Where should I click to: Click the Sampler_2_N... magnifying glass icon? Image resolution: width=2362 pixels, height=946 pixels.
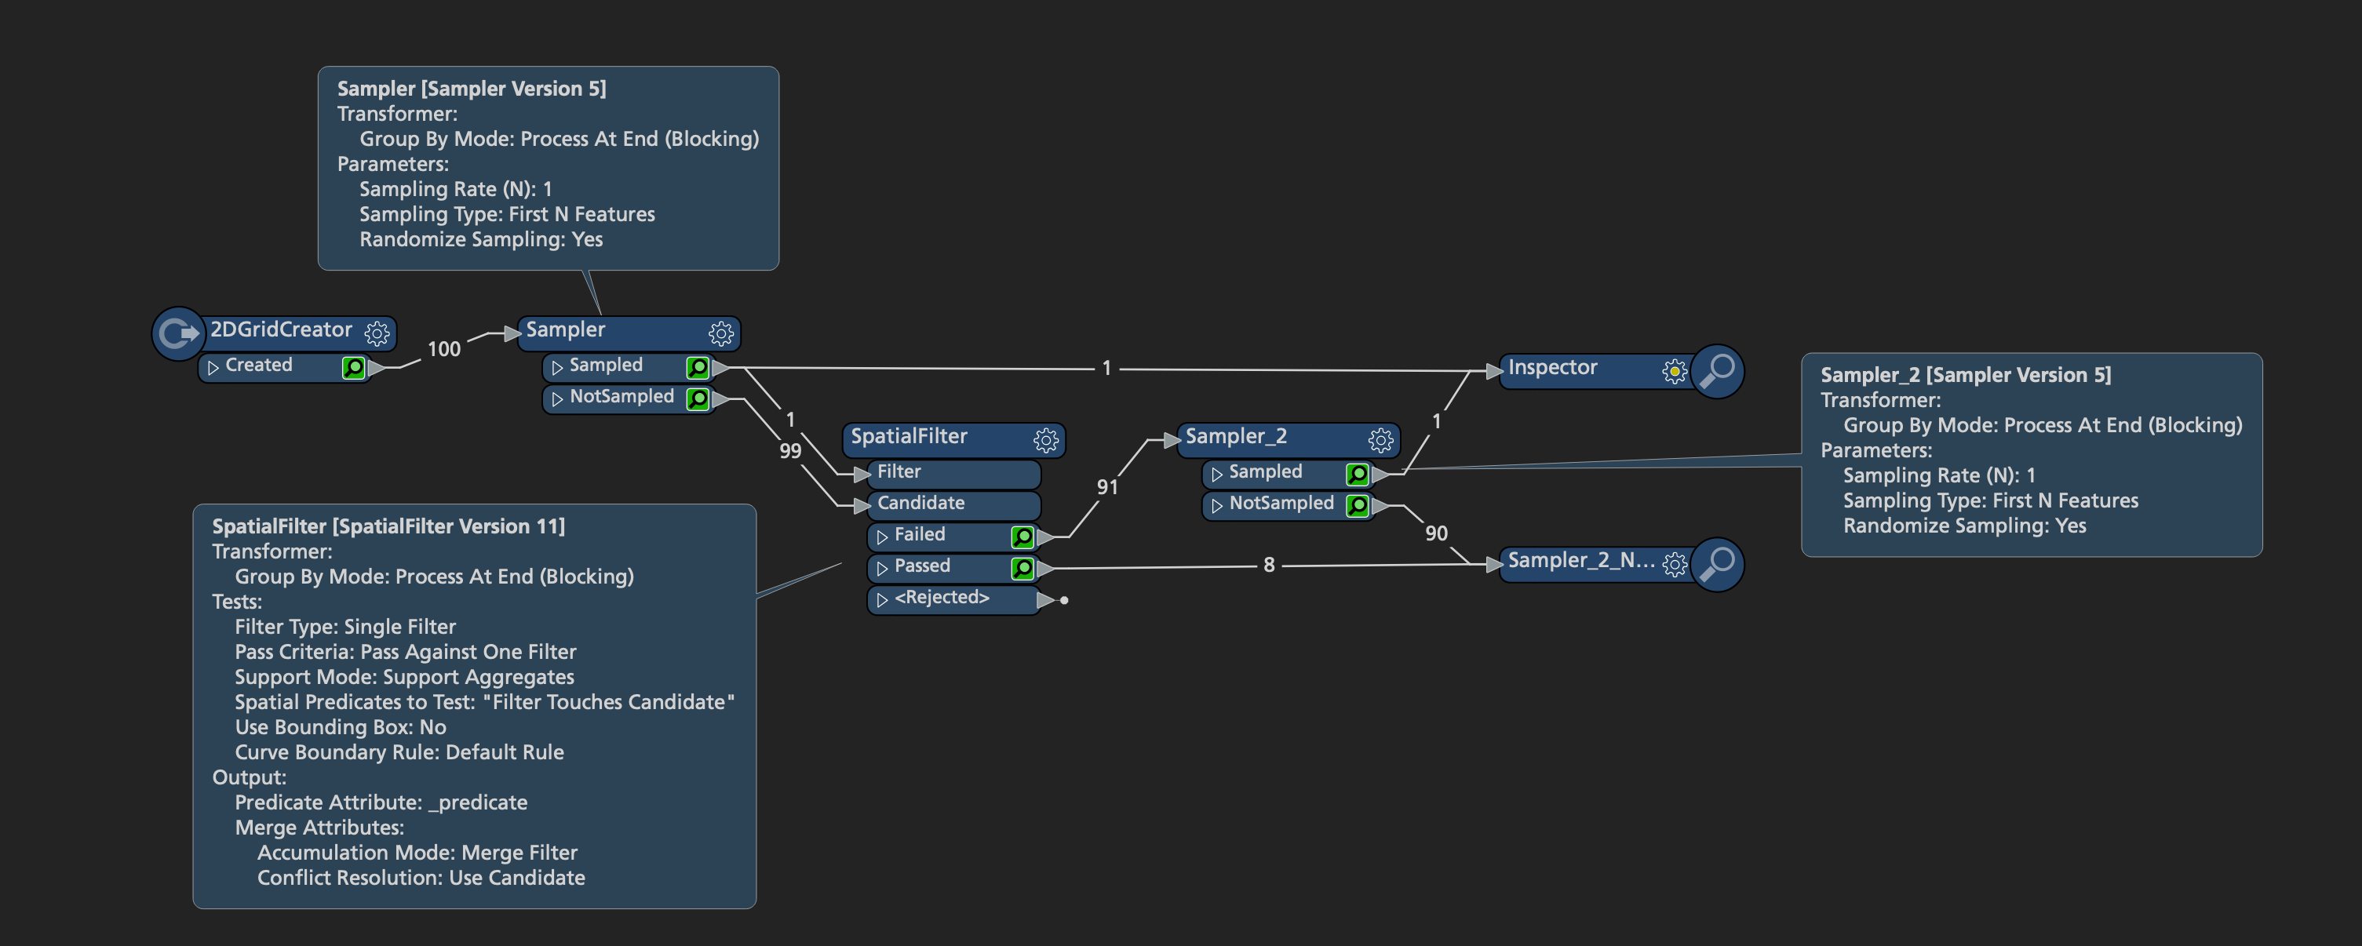(1716, 564)
